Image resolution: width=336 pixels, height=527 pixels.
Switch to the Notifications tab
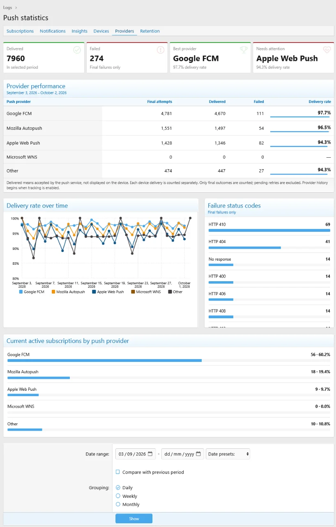point(53,31)
